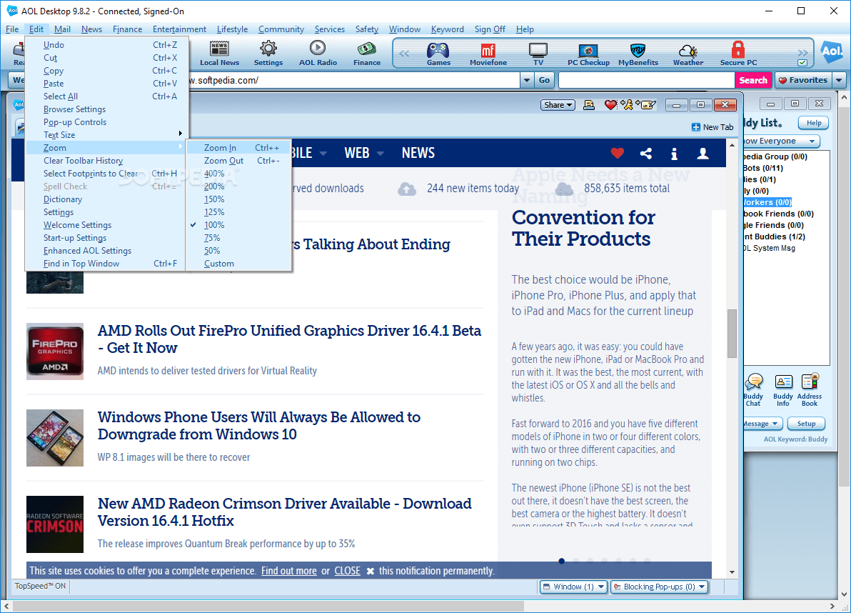Click the info icon in Softpedia header
The width and height of the screenshot is (851, 613).
point(674,154)
